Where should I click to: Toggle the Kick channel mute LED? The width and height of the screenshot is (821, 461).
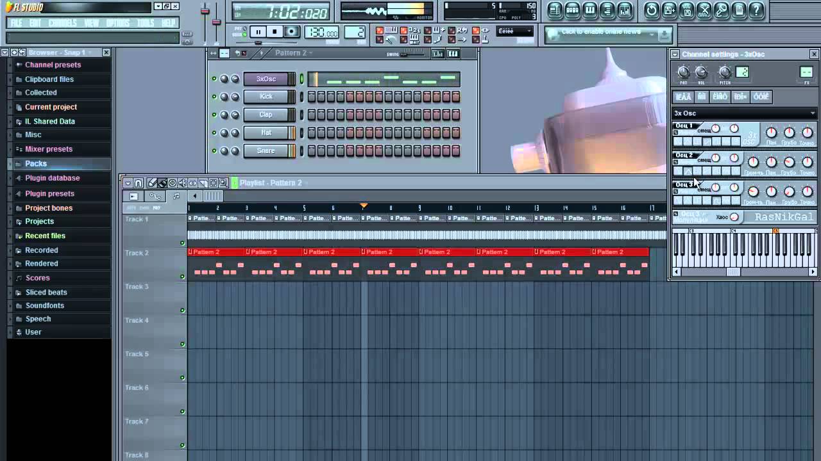pyautogui.click(x=214, y=97)
